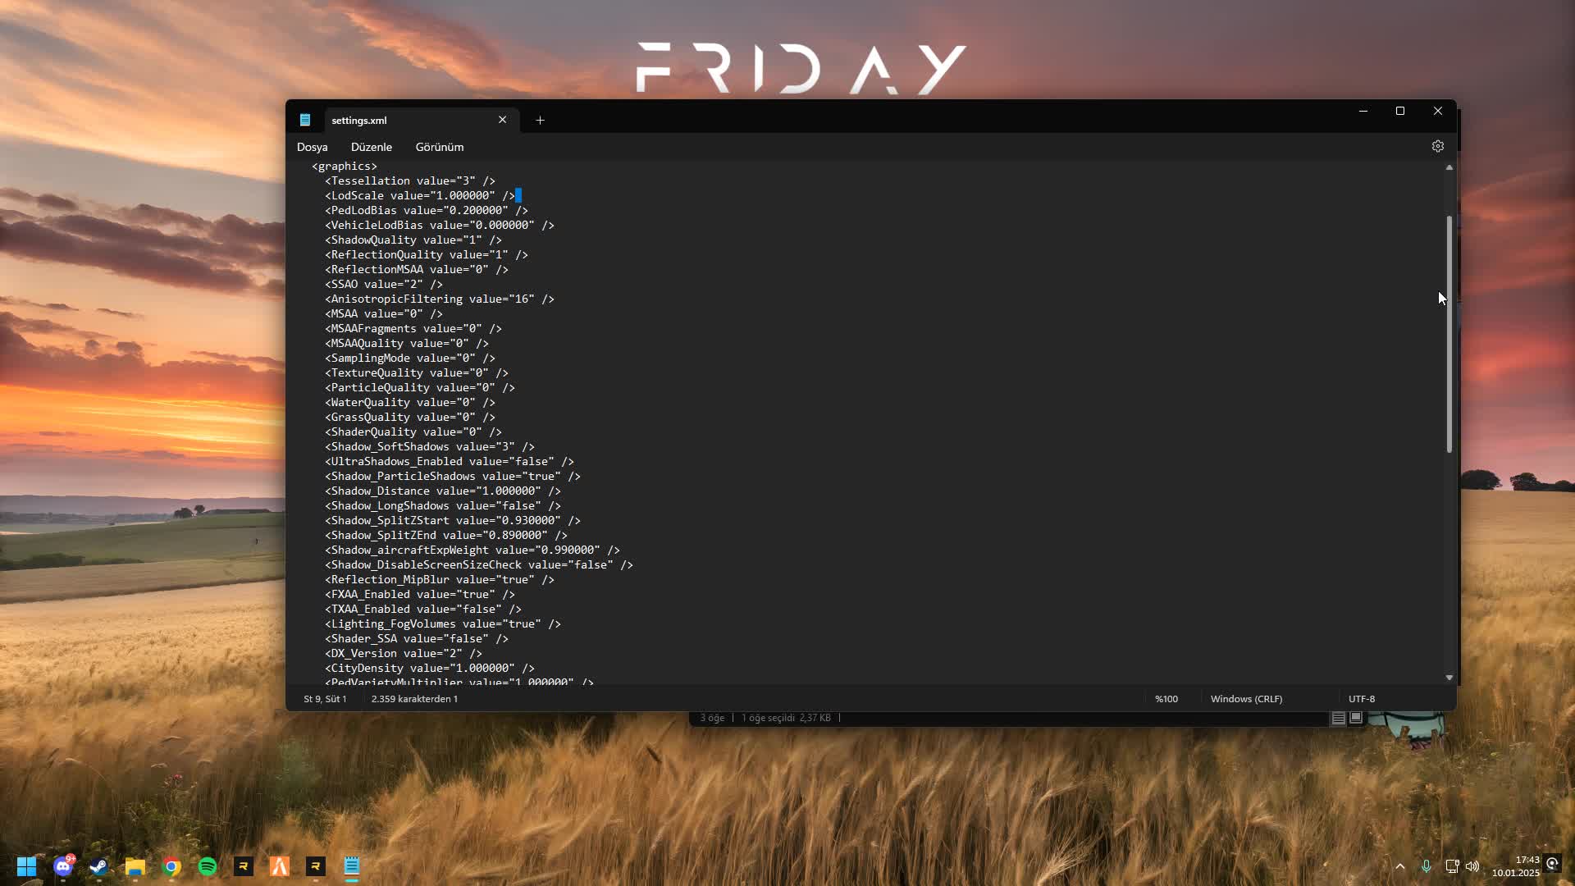This screenshot has width=1575, height=886.
Task: Switch Explorer window to large thumbnails view
Action: (x=1356, y=718)
